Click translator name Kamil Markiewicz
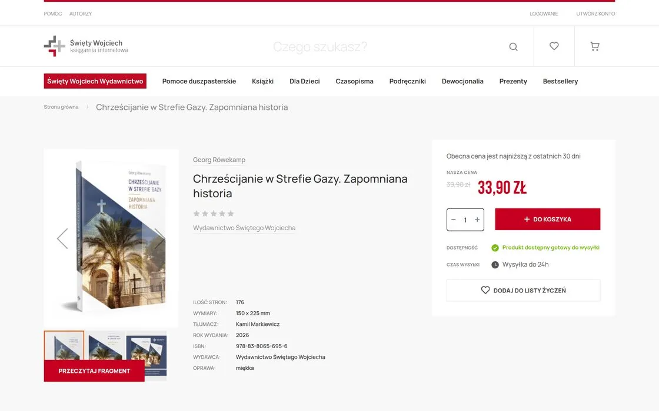659x411 pixels. [258, 324]
